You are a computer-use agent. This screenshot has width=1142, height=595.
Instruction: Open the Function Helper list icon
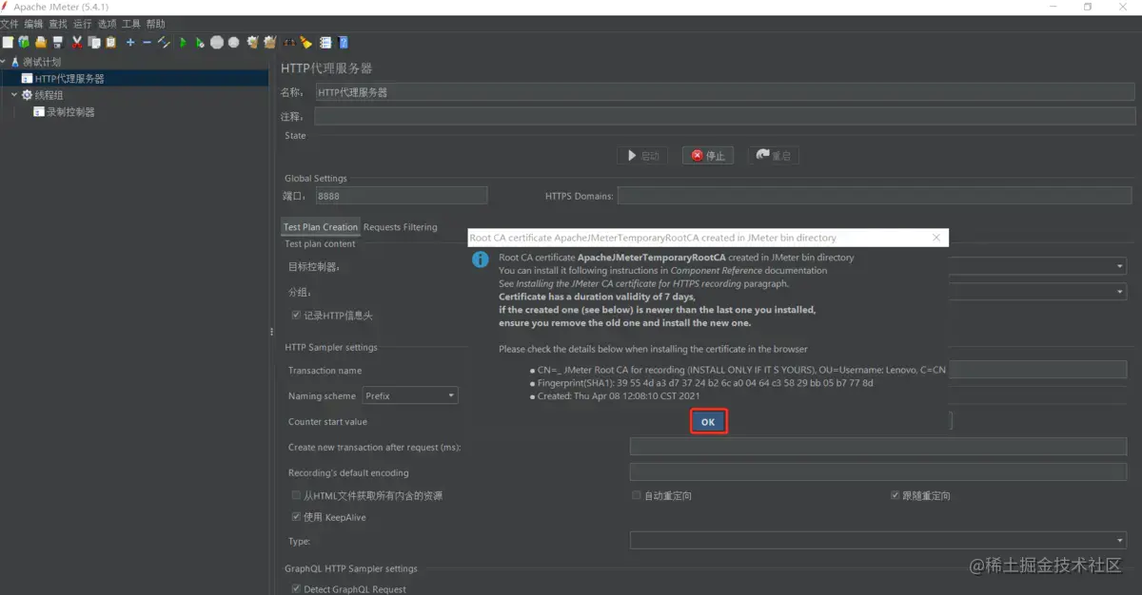[x=325, y=42]
